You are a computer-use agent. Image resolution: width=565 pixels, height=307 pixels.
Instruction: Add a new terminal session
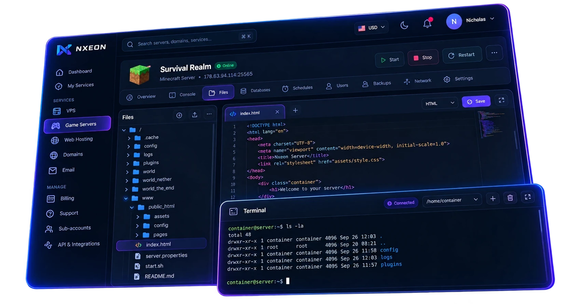(x=493, y=199)
